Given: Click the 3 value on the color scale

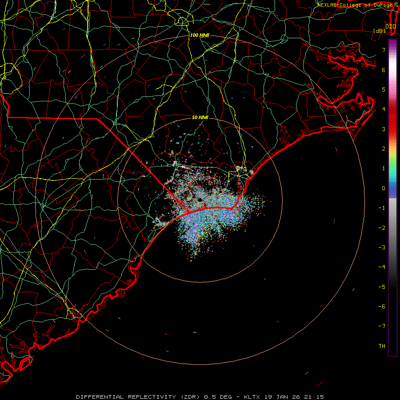Looking at the screenshot, I should click(x=384, y=129).
